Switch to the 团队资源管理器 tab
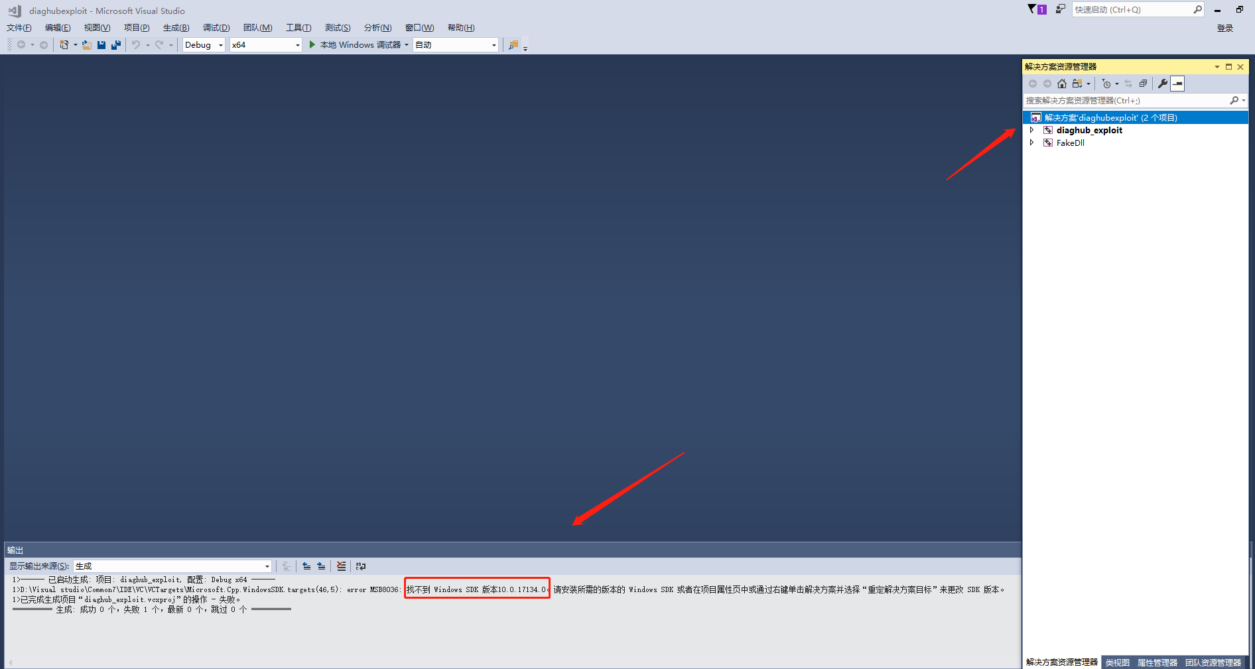Image resolution: width=1255 pixels, height=669 pixels. [1213, 662]
